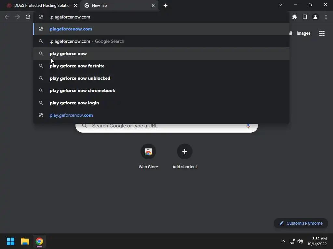Start voice search with microphone icon
This screenshot has width=333, height=249.
248,126
